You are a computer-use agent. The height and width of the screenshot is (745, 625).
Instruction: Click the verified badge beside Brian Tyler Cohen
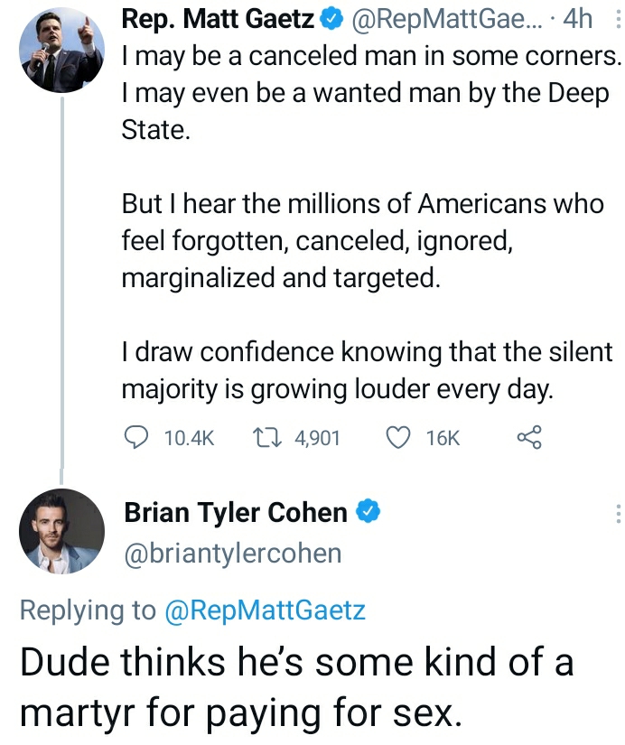pyautogui.click(x=368, y=513)
